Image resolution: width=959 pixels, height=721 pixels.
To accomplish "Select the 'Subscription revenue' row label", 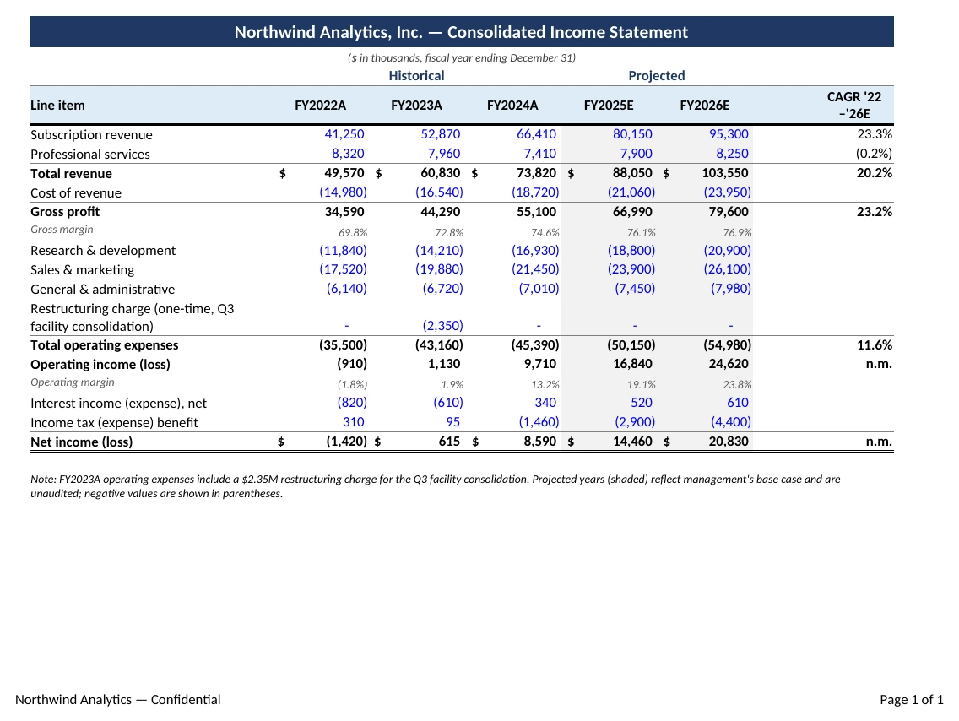I will [91, 134].
